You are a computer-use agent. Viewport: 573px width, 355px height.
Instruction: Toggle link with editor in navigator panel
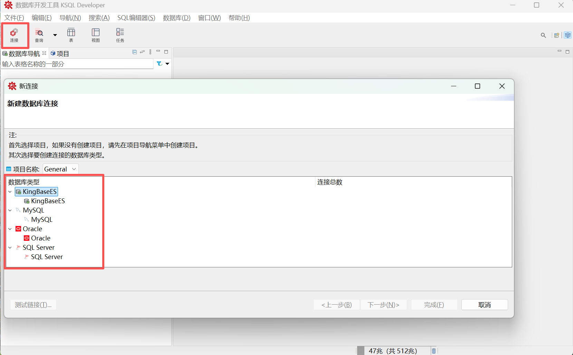coord(142,52)
